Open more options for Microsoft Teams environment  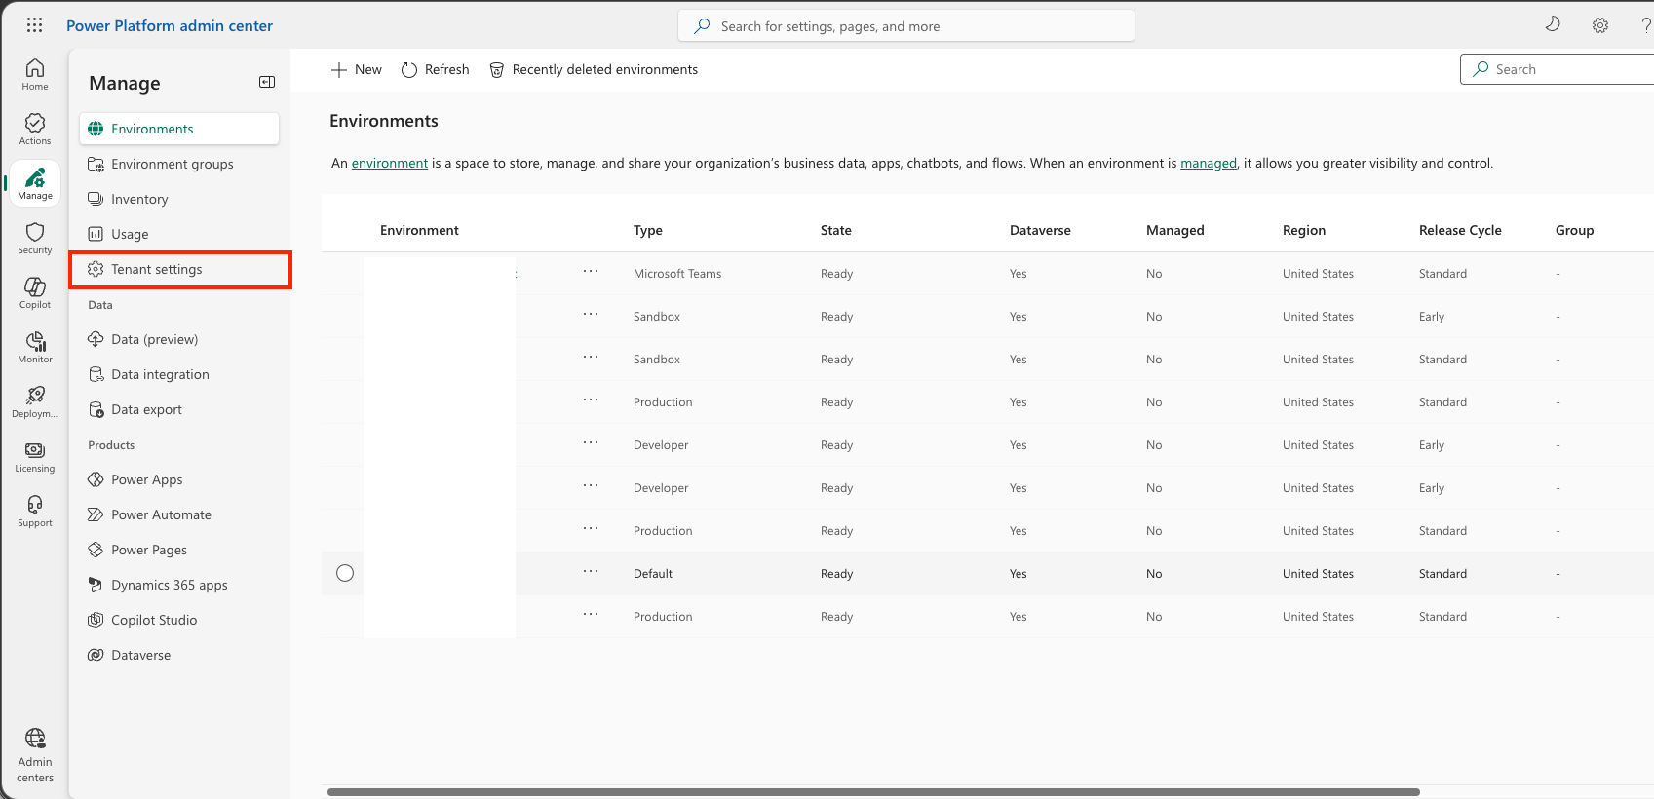591,272
